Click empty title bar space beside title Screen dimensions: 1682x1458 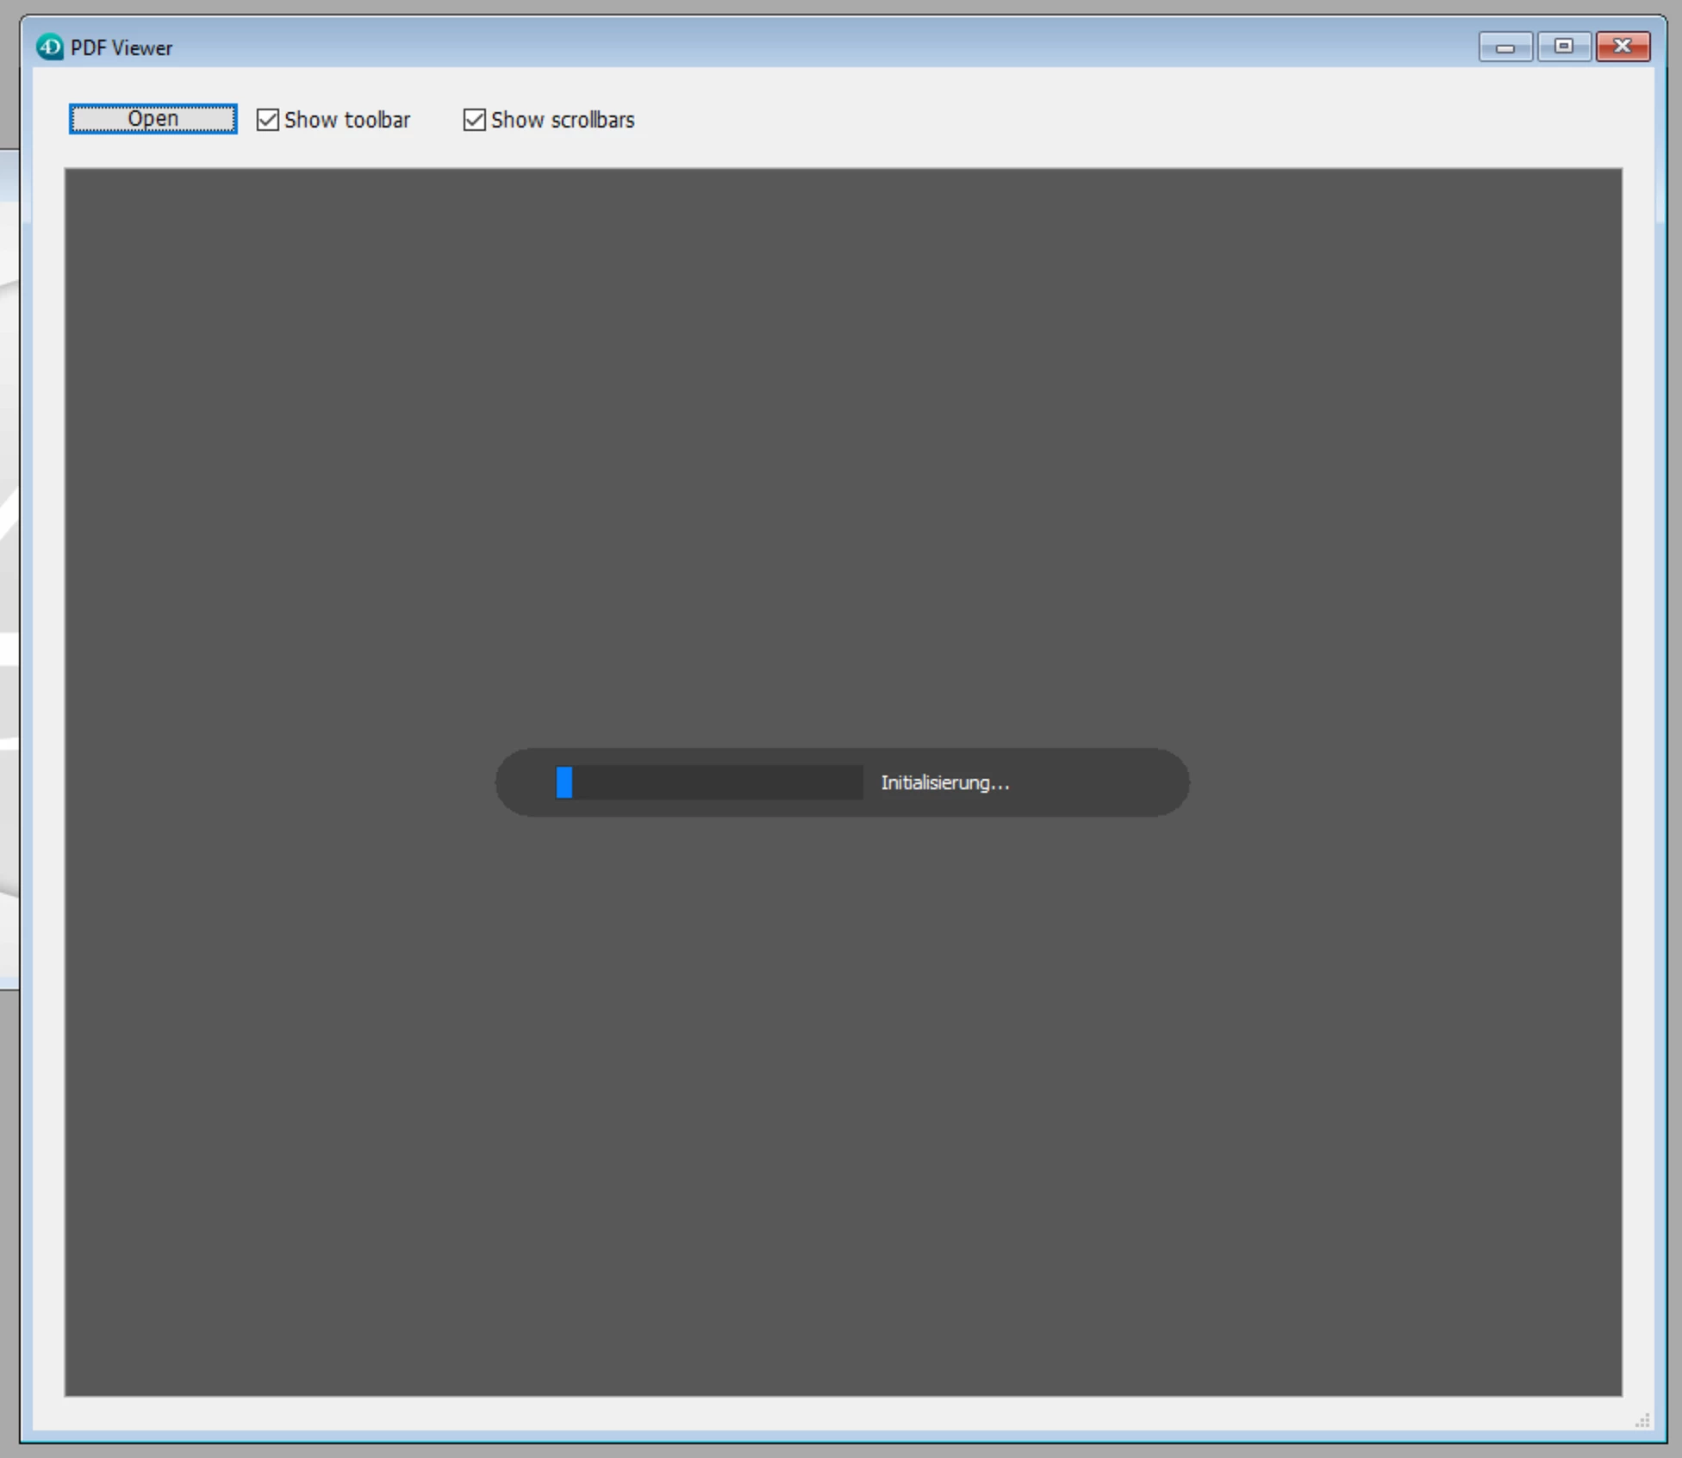pyautogui.click(x=776, y=47)
